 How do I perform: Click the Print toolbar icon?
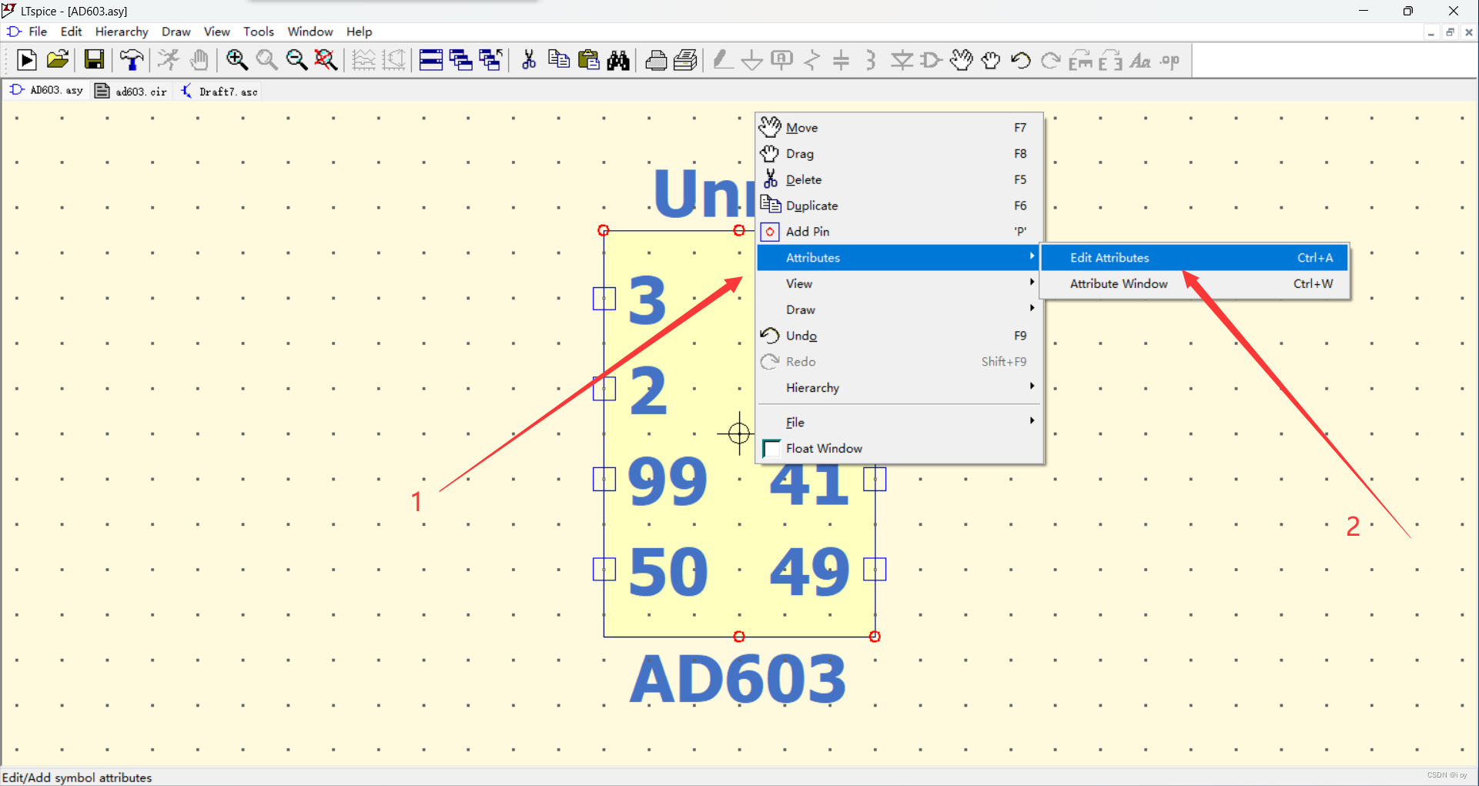coord(685,60)
